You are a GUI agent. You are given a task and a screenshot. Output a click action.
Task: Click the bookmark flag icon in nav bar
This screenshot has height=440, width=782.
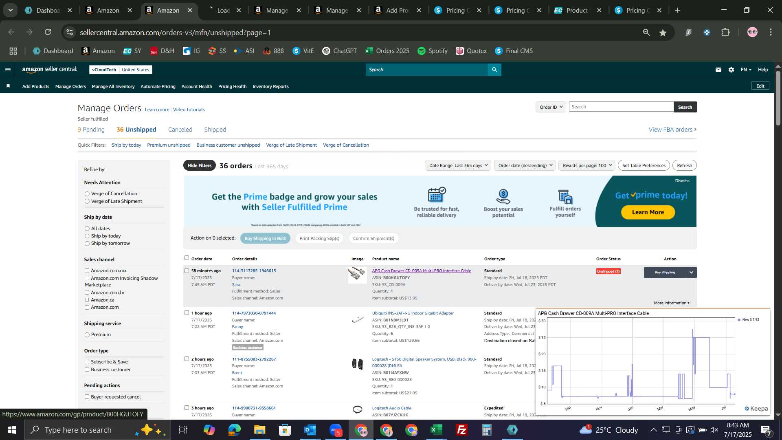click(8, 86)
